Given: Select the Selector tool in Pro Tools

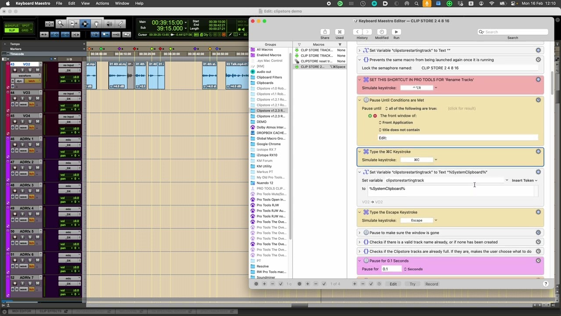Looking at the screenshot, I should 85,24.
